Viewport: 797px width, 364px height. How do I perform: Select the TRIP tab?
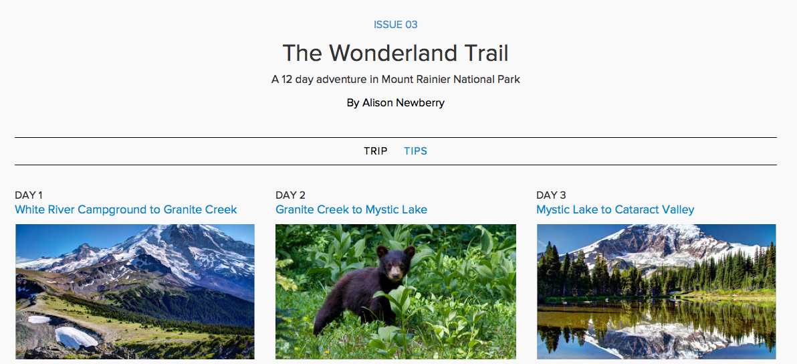click(375, 151)
